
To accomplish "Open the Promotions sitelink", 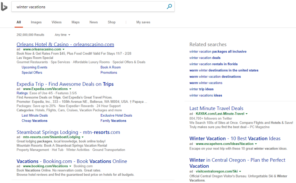I will click(109, 73).
